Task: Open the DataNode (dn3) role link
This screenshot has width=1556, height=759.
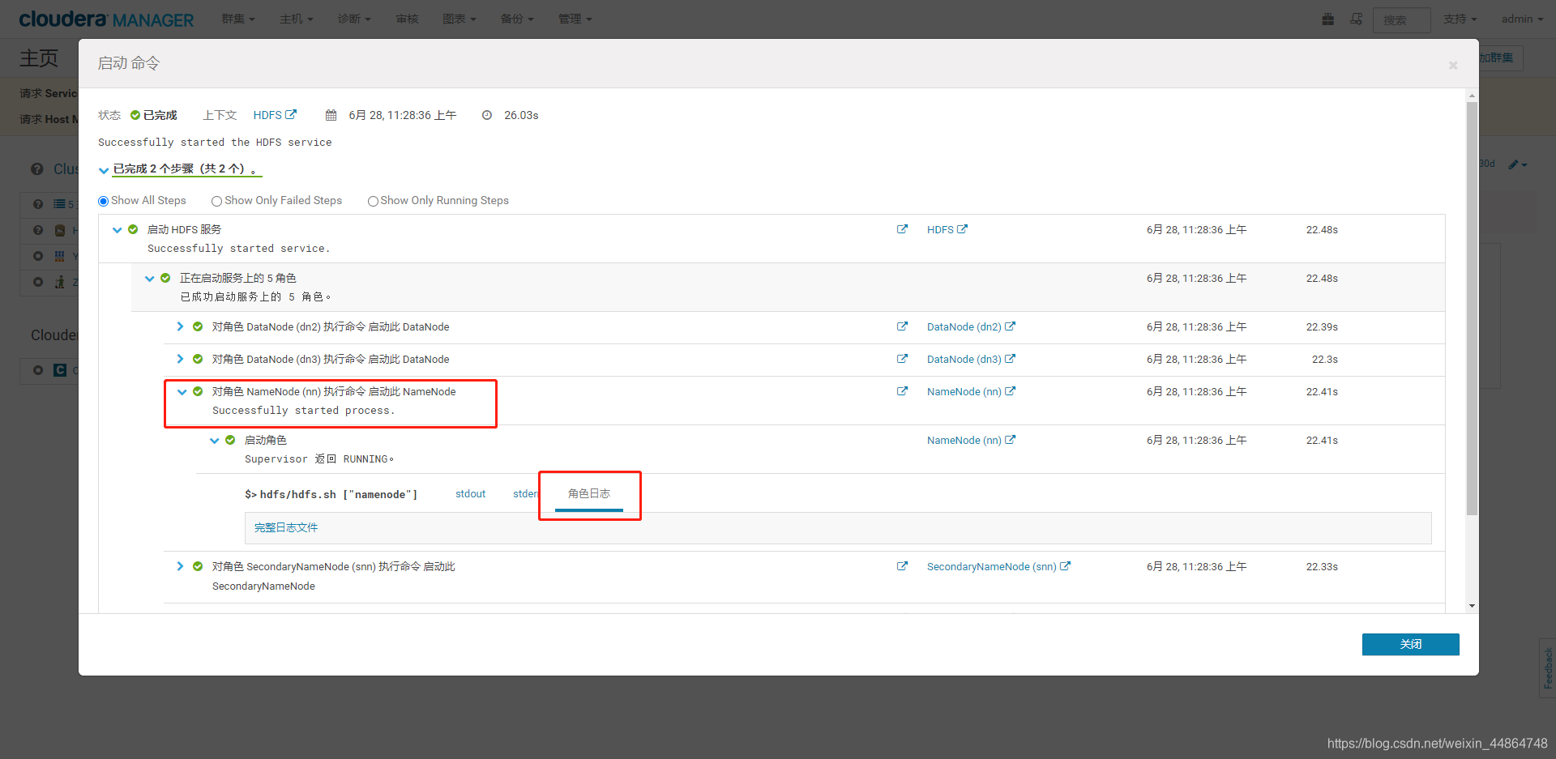Action: coord(964,359)
